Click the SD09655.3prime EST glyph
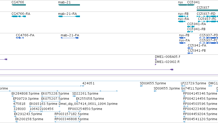Screen dimensions: 218x123 [155, 91]
